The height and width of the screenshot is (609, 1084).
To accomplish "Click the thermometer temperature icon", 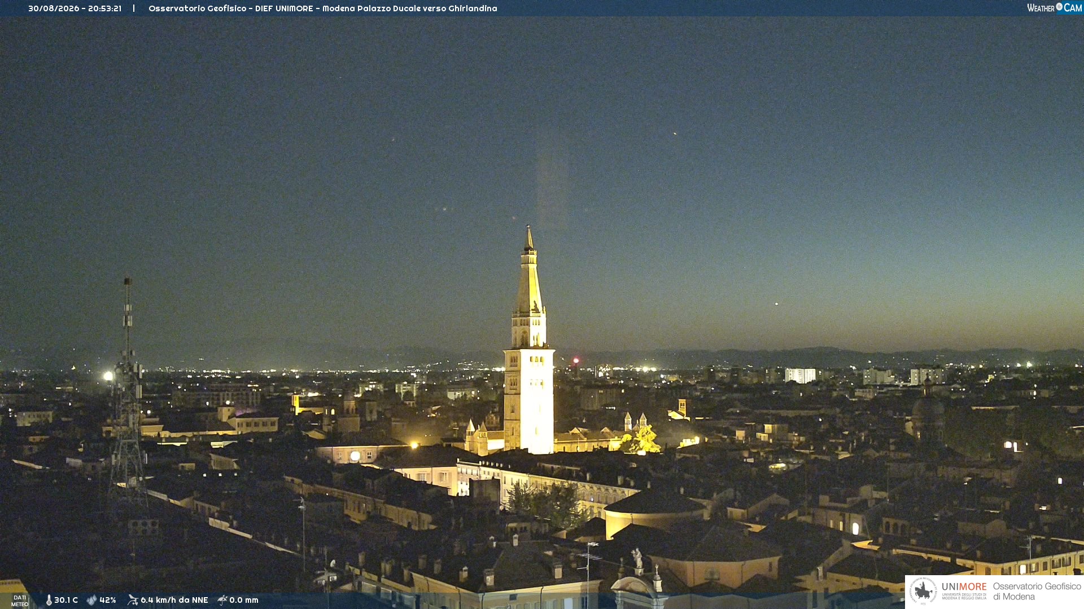I will point(49,600).
